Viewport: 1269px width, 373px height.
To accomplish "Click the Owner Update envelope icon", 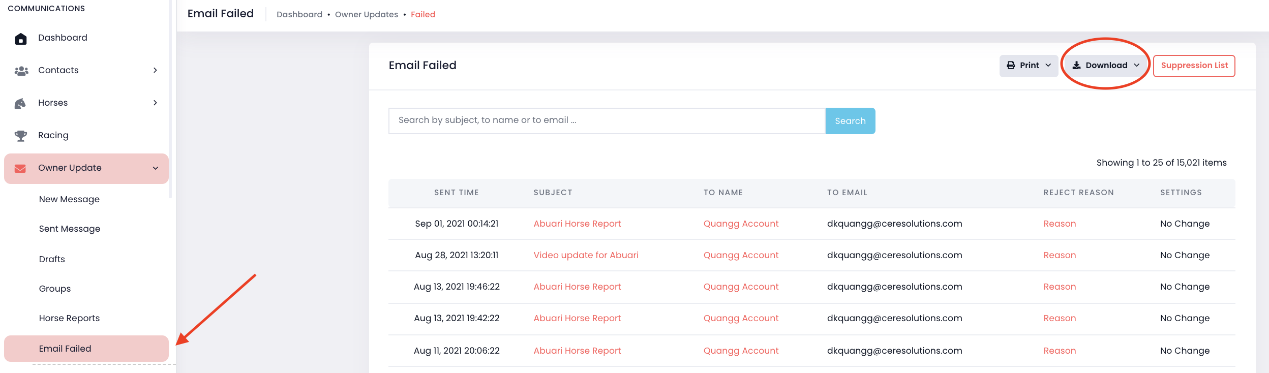I will click(x=20, y=168).
